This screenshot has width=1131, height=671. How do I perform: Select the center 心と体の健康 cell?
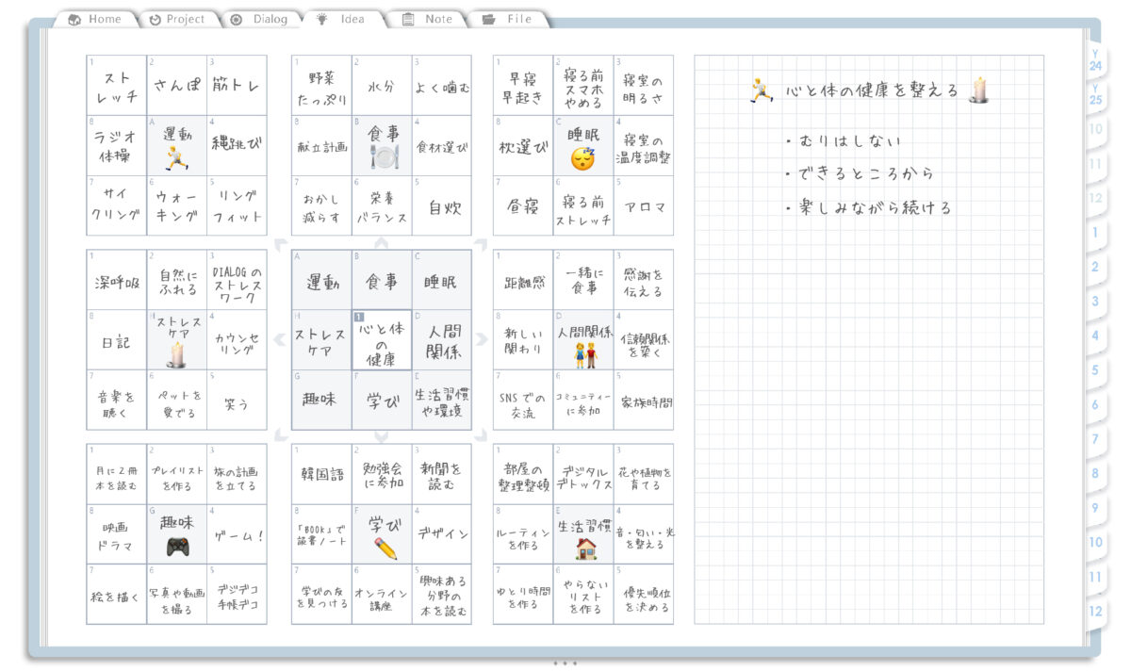[x=382, y=341]
